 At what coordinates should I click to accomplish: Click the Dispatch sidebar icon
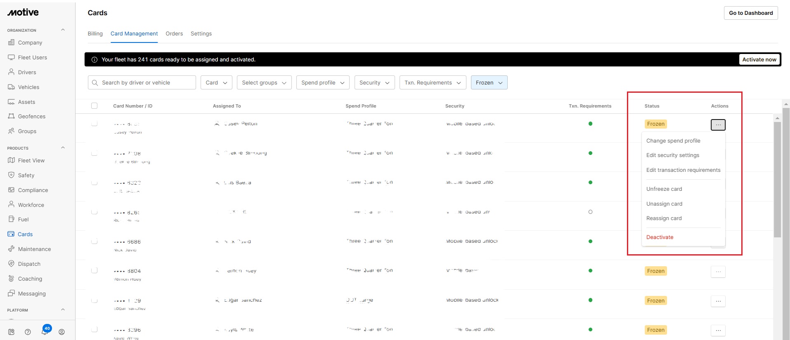pos(11,264)
